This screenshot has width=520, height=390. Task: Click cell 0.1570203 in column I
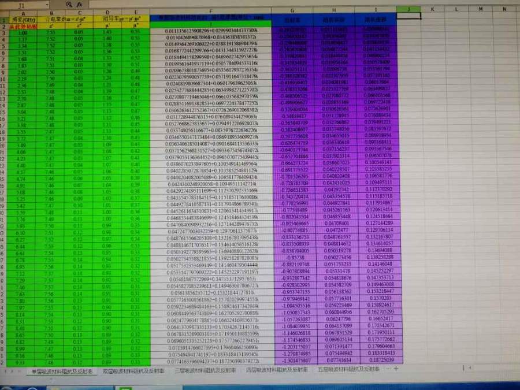coord(381,298)
